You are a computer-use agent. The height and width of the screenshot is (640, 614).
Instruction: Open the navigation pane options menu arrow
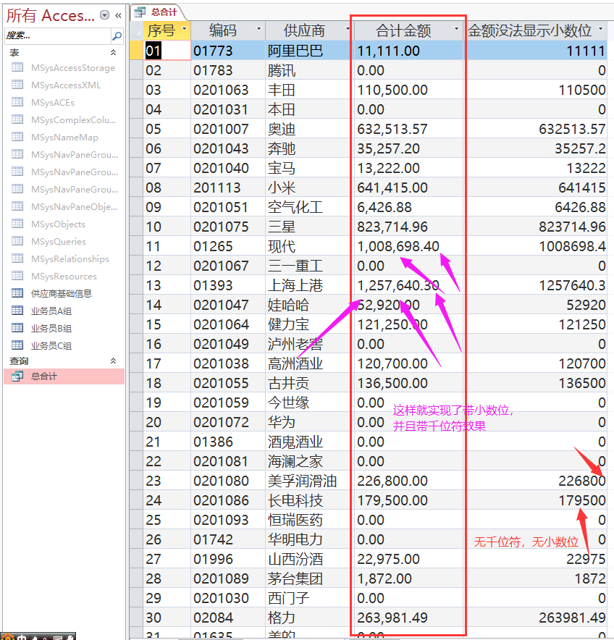[105, 15]
